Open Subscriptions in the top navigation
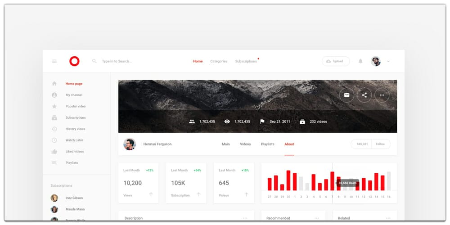Image resolution: width=450 pixels, height=225 pixels. tap(246, 61)
